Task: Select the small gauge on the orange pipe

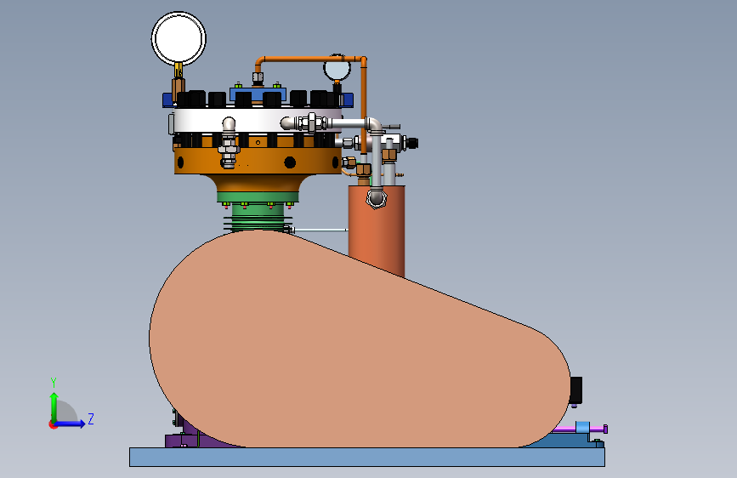Action: coord(337,69)
